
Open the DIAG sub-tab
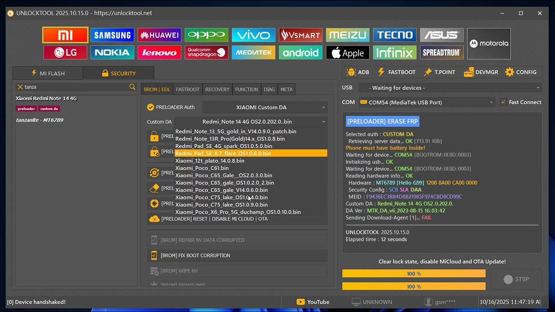coord(269,89)
